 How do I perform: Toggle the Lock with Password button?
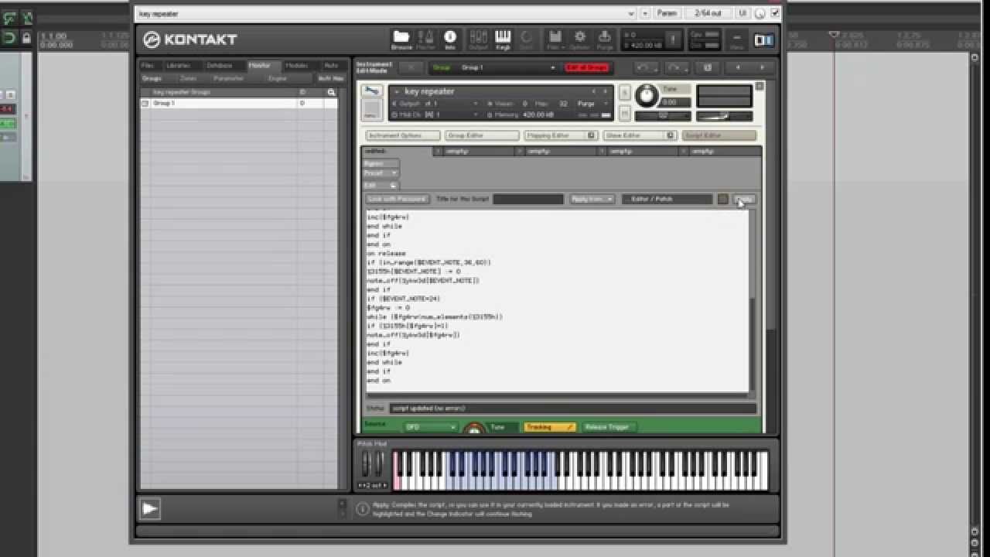point(398,200)
